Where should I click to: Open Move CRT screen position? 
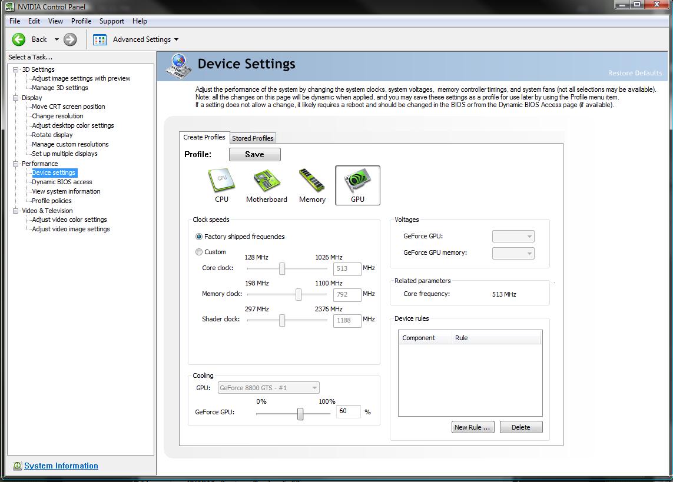coord(68,107)
